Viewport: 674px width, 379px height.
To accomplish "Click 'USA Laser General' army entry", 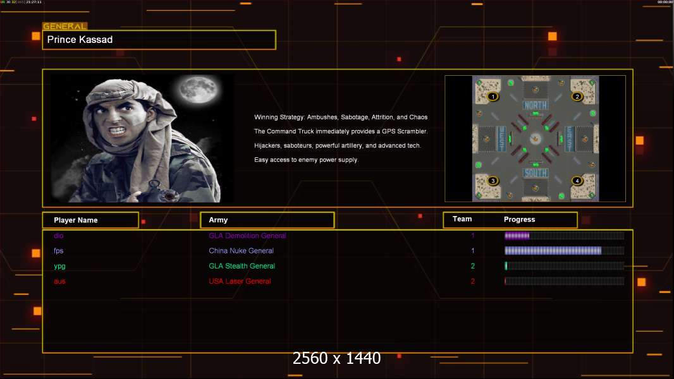I will (240, 282).
